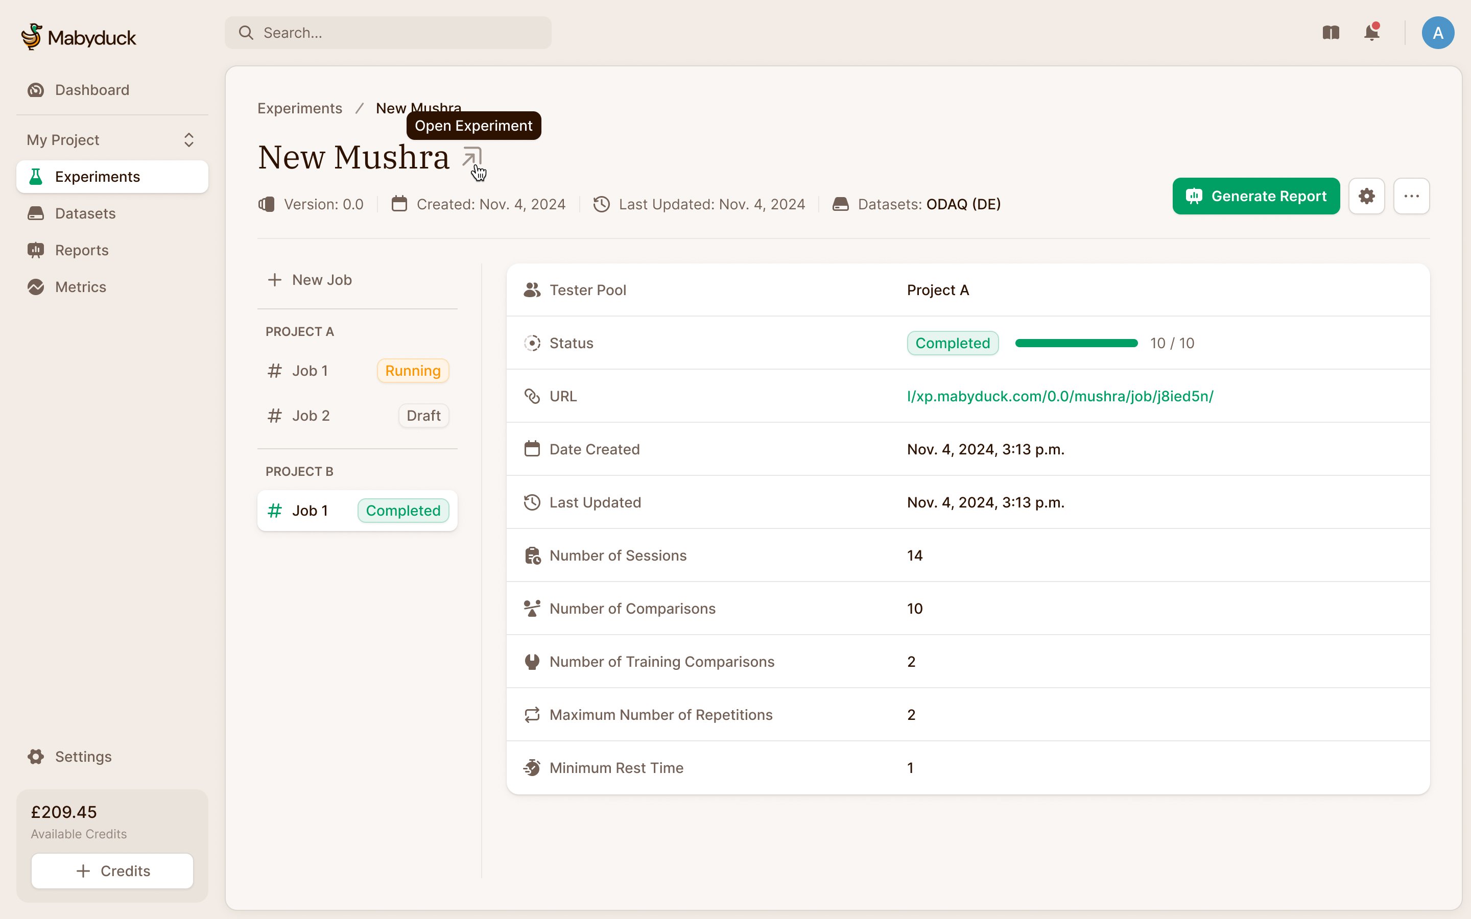Viewport: 1471px width, 919px height.
Task: Select Job 2 marked Draft
Action: [x=358, y=416]
